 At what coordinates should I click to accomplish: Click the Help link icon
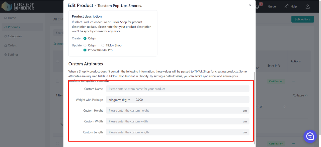286,7
